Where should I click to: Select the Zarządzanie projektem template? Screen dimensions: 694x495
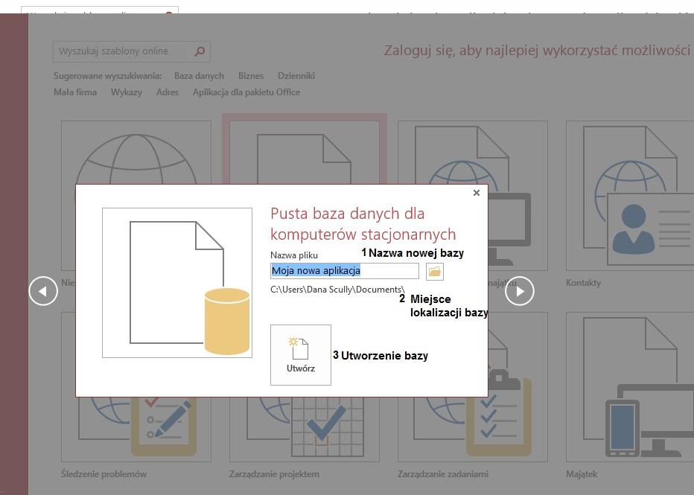[305, 430]
